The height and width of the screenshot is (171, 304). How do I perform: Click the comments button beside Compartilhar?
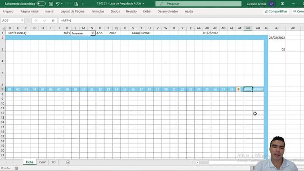point(298,11)
